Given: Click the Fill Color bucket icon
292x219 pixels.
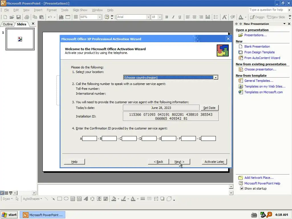Looking at the screenshot, I should pyautogui.click(x=113, y=199).
